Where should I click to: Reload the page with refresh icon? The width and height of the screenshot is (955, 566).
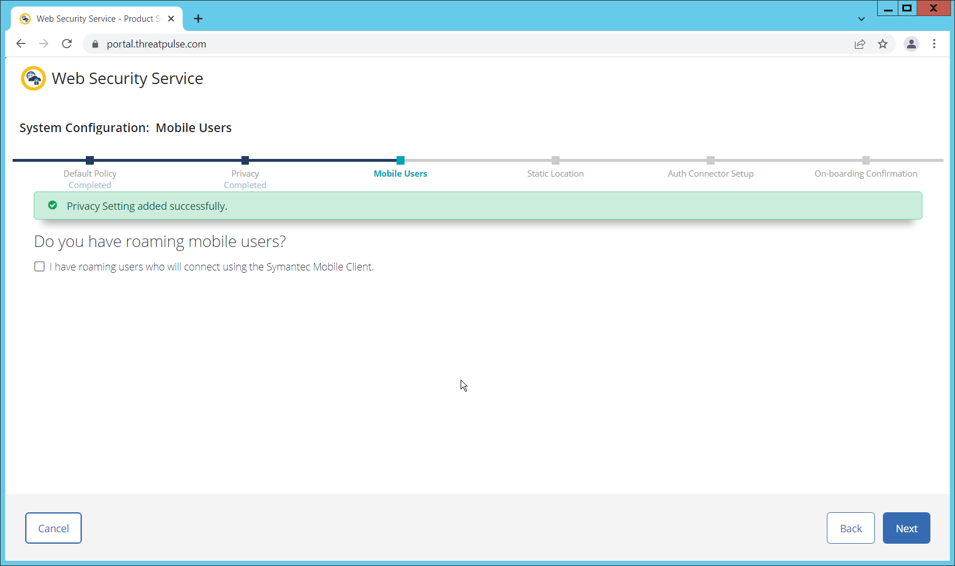[x=67, y=44]
